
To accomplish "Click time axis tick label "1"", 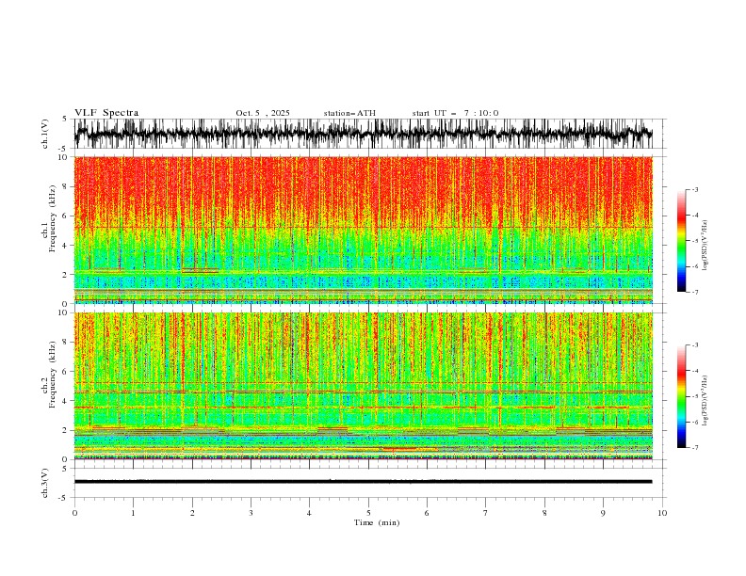I will click(x=133, y=513).
